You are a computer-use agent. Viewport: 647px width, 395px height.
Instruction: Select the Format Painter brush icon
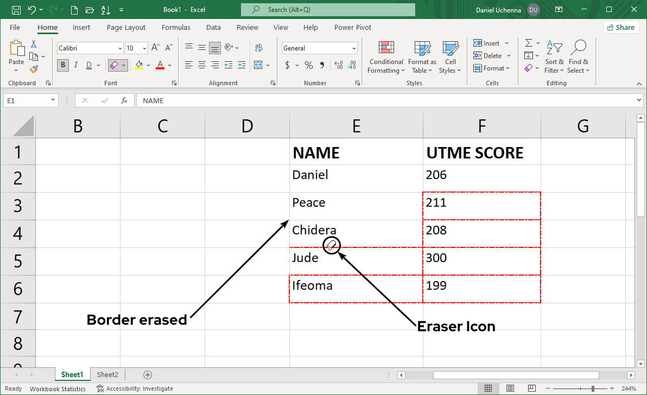[x=34, y=69]
